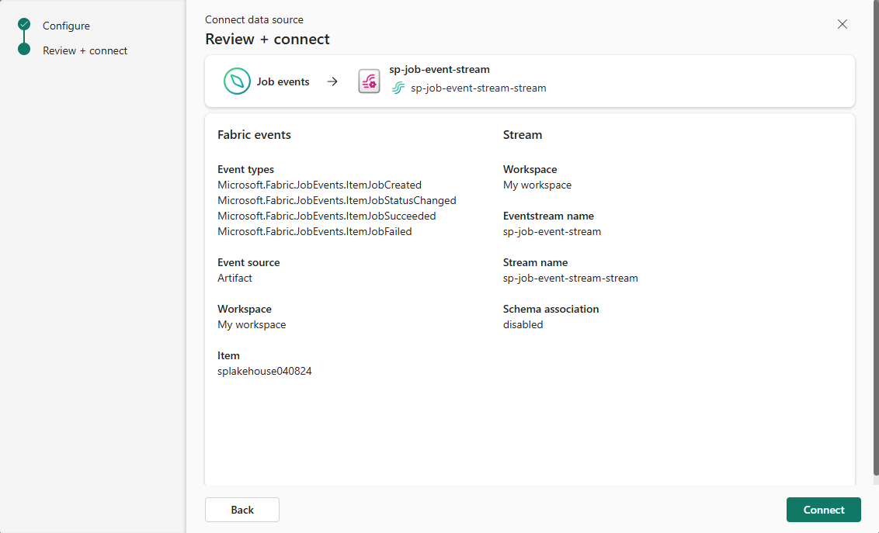Screen dimensions: 879x533
Task: Select the Configure step
Action: pyautogui.click(x=66, y=26)
